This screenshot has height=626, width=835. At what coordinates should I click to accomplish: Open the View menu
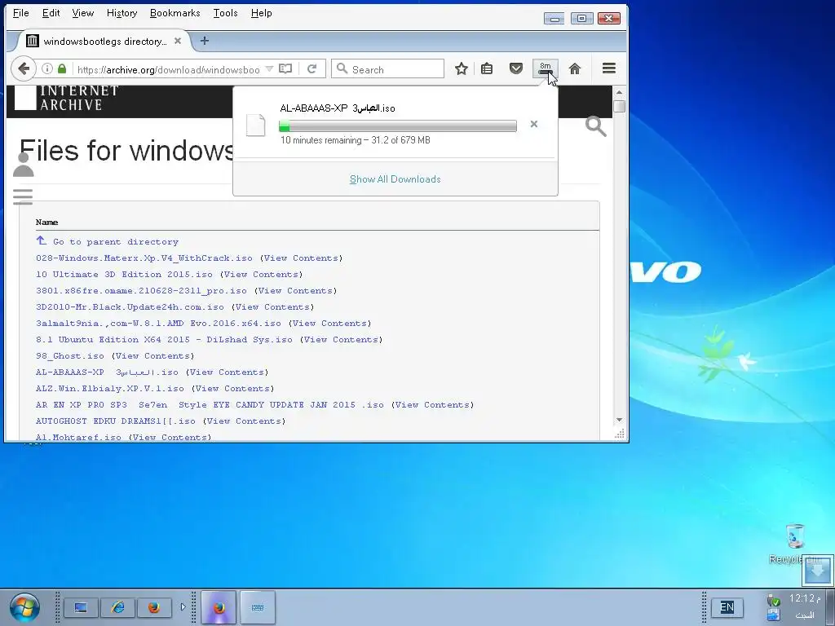coord(83,13)
